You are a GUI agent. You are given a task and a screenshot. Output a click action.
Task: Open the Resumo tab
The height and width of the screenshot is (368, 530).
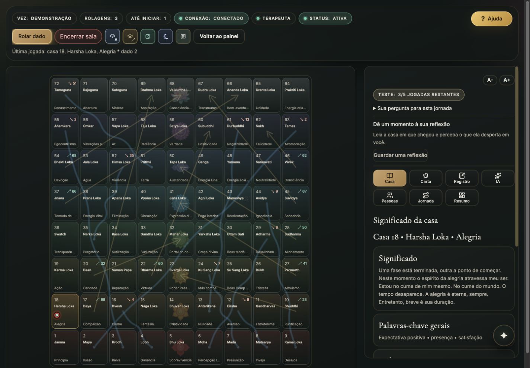coord(462,197)
